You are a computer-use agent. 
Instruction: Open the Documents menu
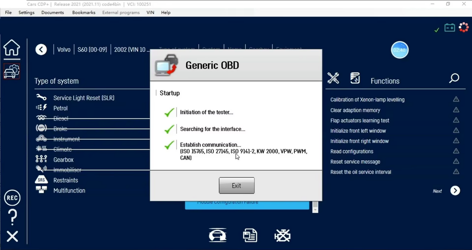[53, 12]
